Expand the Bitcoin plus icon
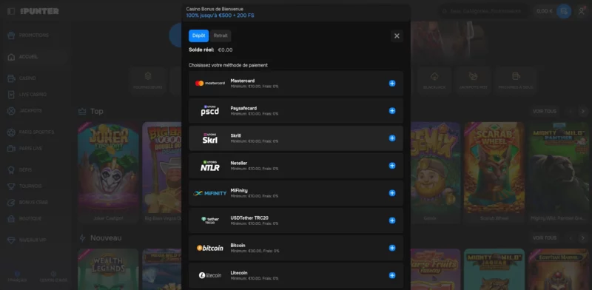 (392, 248)
